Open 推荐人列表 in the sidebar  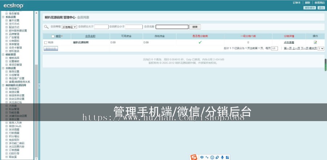tap(15, 123)
